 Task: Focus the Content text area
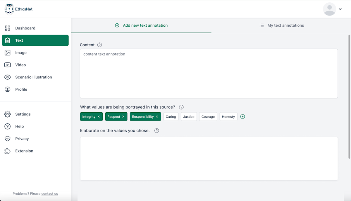(x=209, y=73)
